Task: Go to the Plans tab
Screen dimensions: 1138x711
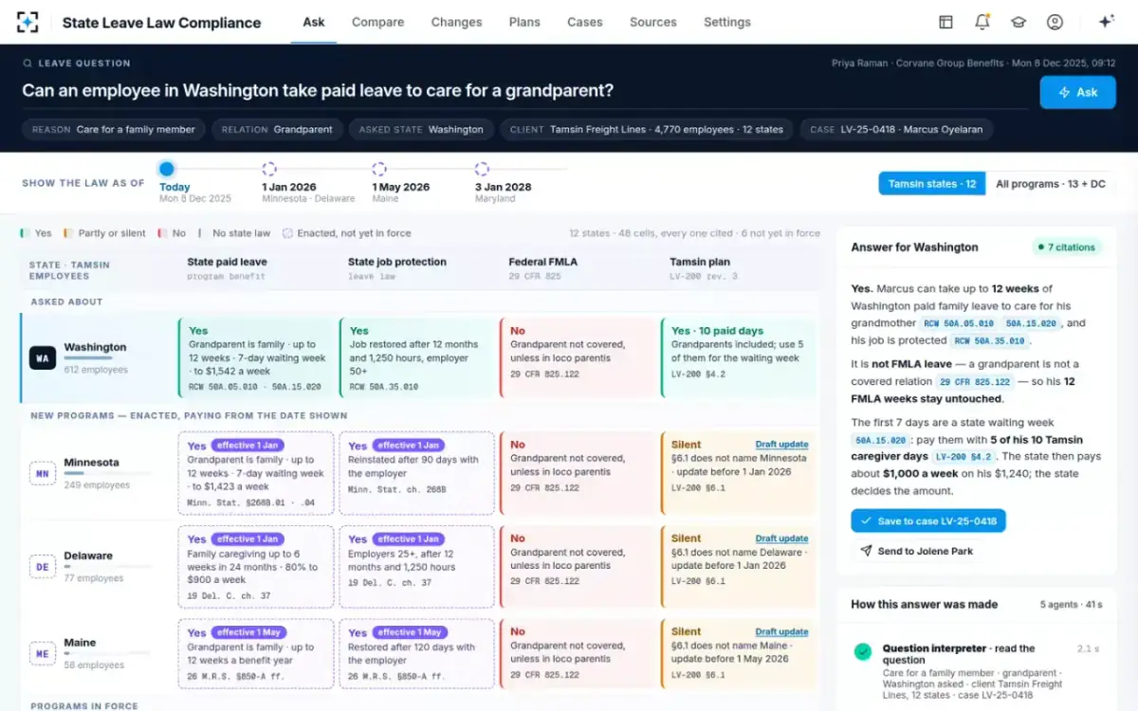Action: tap(524, 22)
